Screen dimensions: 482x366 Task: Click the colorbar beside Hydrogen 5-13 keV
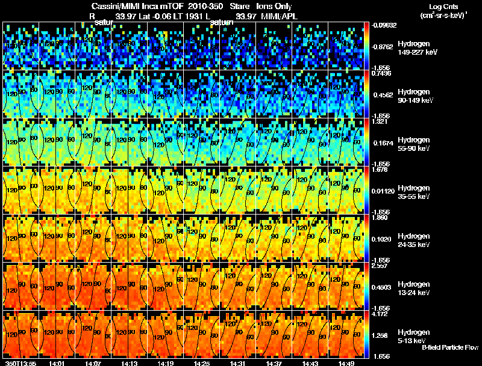point(366,334)
